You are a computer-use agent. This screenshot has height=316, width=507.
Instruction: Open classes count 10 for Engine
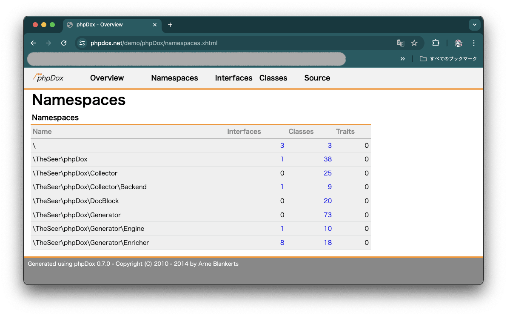coord(328,229)
